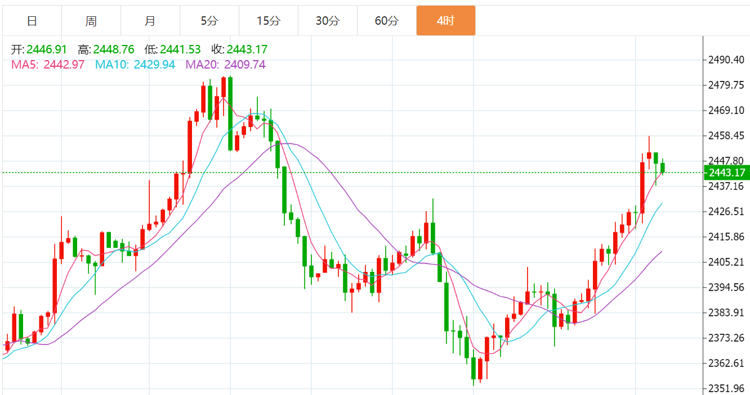Click the 开 open price 2446.91 readout
The height and width of the screenshot is (395, 750).
pos(39,49)
